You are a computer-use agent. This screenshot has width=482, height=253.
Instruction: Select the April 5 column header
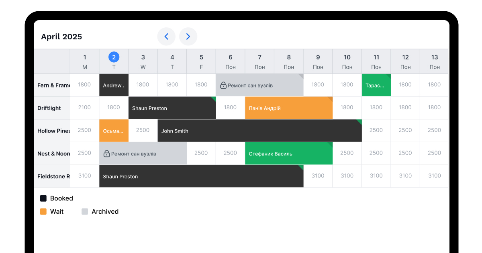pos(201,61)
